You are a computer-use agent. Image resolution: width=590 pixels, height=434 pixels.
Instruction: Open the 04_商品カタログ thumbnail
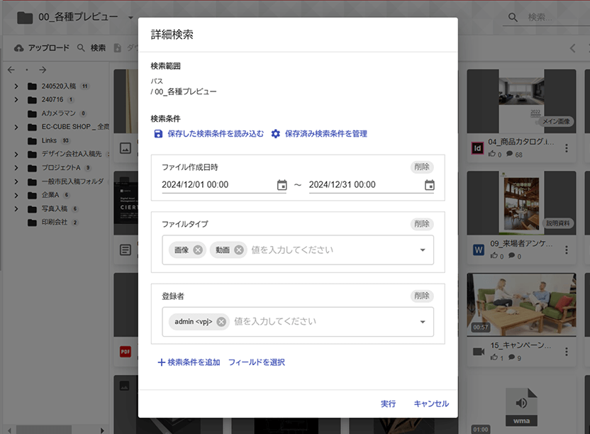tap(521, 101)
